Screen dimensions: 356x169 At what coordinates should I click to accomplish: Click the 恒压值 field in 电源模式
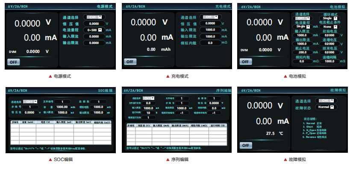(x=94, y=23)
